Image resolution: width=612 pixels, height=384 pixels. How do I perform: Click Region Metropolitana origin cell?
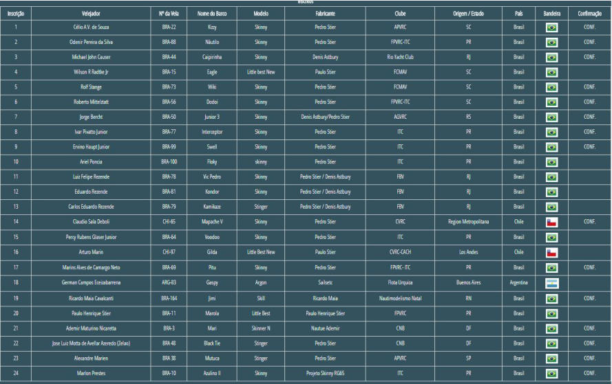[468, 222]
